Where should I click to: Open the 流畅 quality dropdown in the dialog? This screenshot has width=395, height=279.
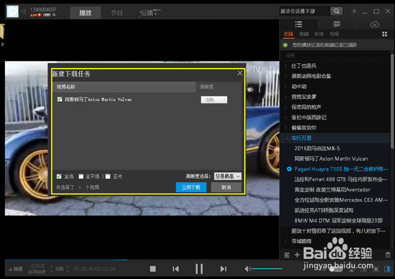click(214, 100)
